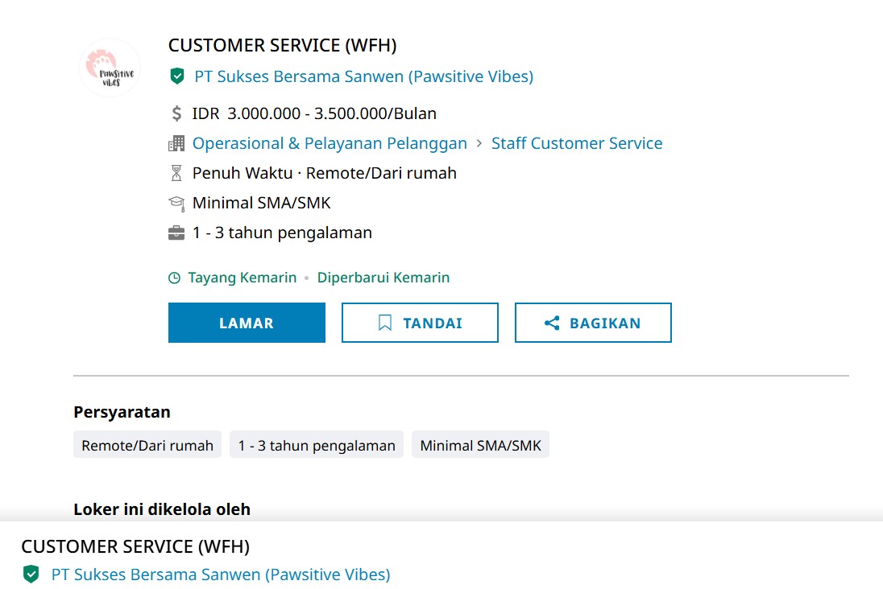Viewport: 883px width, 589px height.
Task: Click the briefcase experience icon
Action: click(x=176, y=233)
